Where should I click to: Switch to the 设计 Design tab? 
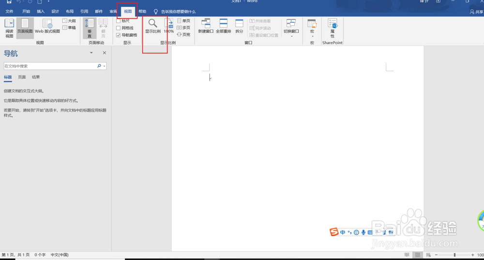point(55,12)
